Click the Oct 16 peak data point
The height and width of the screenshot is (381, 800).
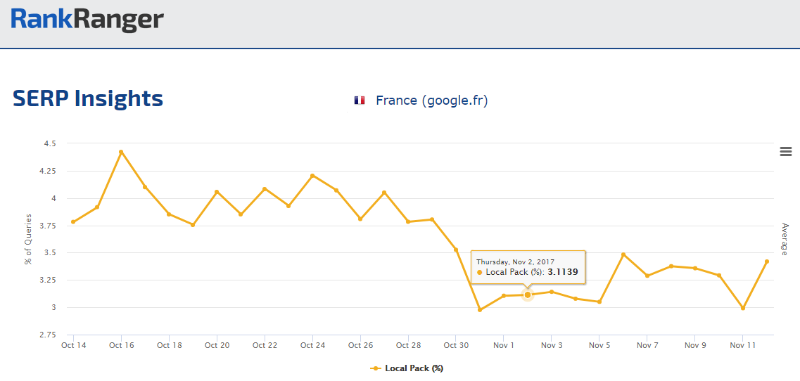click(x=121, y=152)
